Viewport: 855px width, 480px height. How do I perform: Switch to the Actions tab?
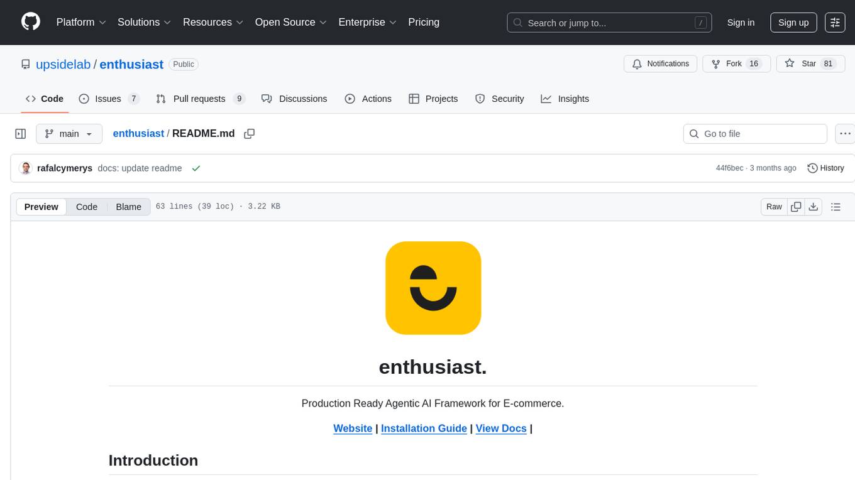(368, 99)
